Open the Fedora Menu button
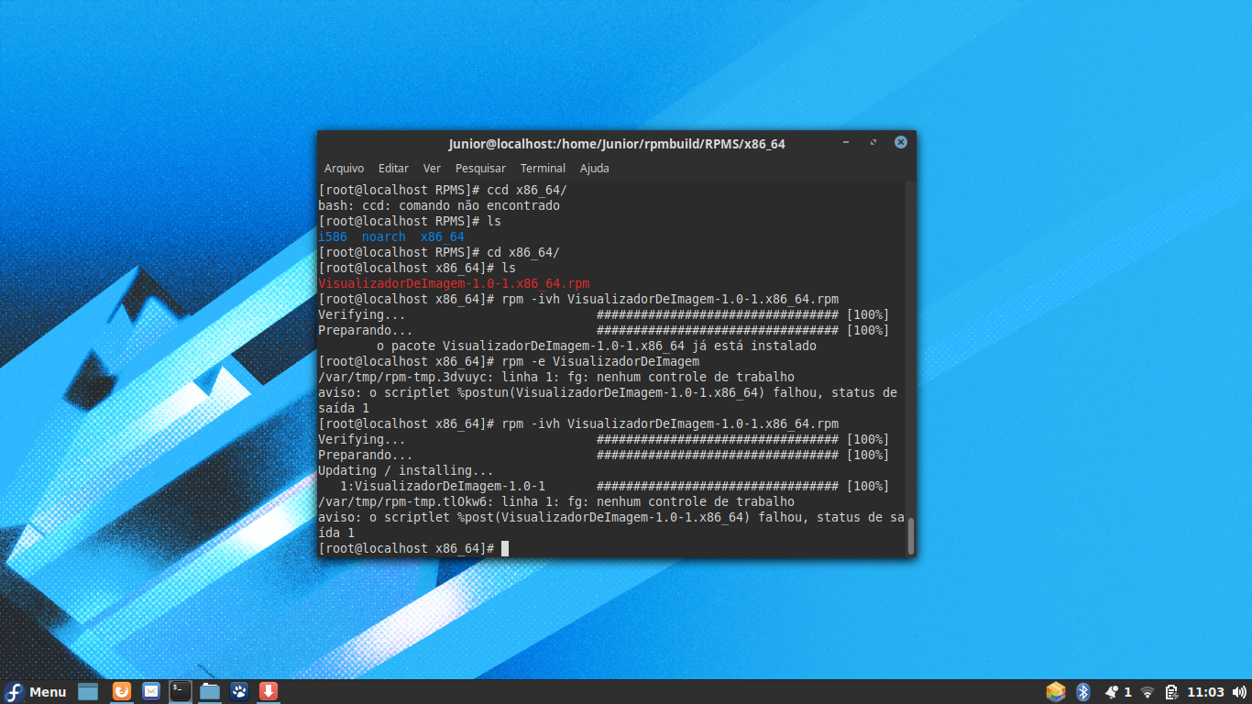This screenshot has height=704, width=1252. [x=36, y=692]
